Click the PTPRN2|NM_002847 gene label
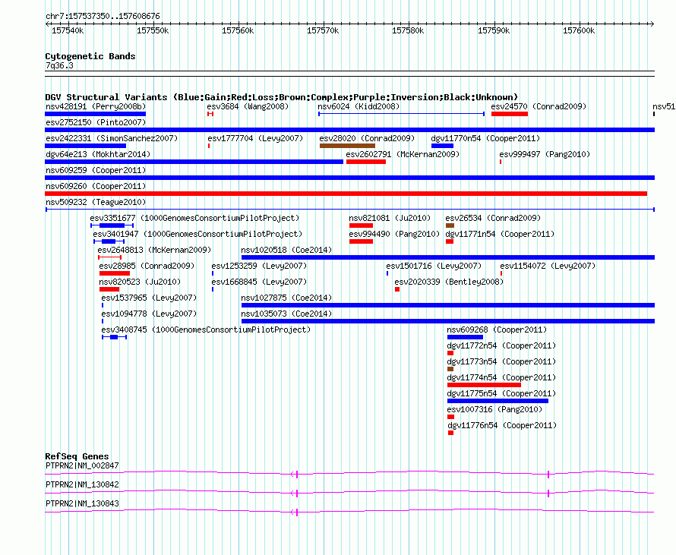Viewport: 676px width, 555px height. [82, 466]
